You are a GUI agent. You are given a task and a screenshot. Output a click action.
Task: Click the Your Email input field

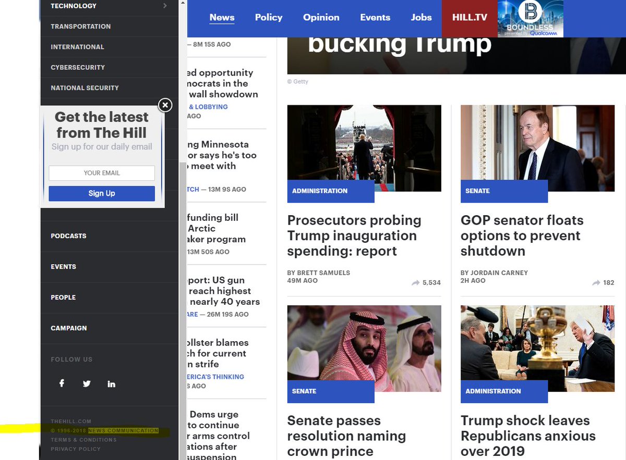(102, 173)
